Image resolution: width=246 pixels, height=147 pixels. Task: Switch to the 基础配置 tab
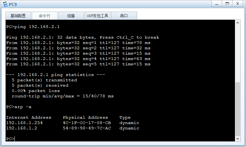click(x=18, y=16)
